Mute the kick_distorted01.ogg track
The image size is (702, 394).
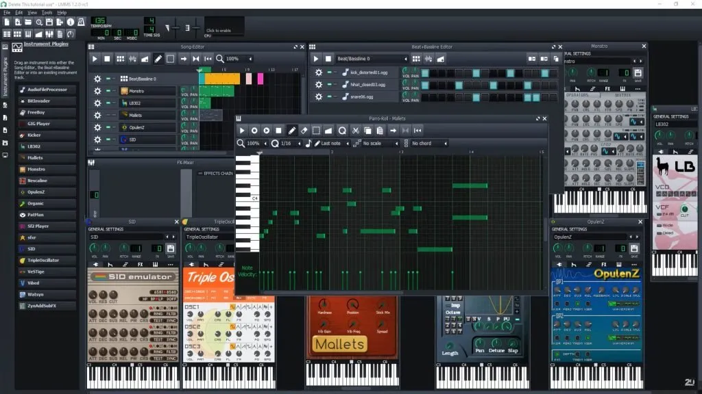[x=329, y=73]
